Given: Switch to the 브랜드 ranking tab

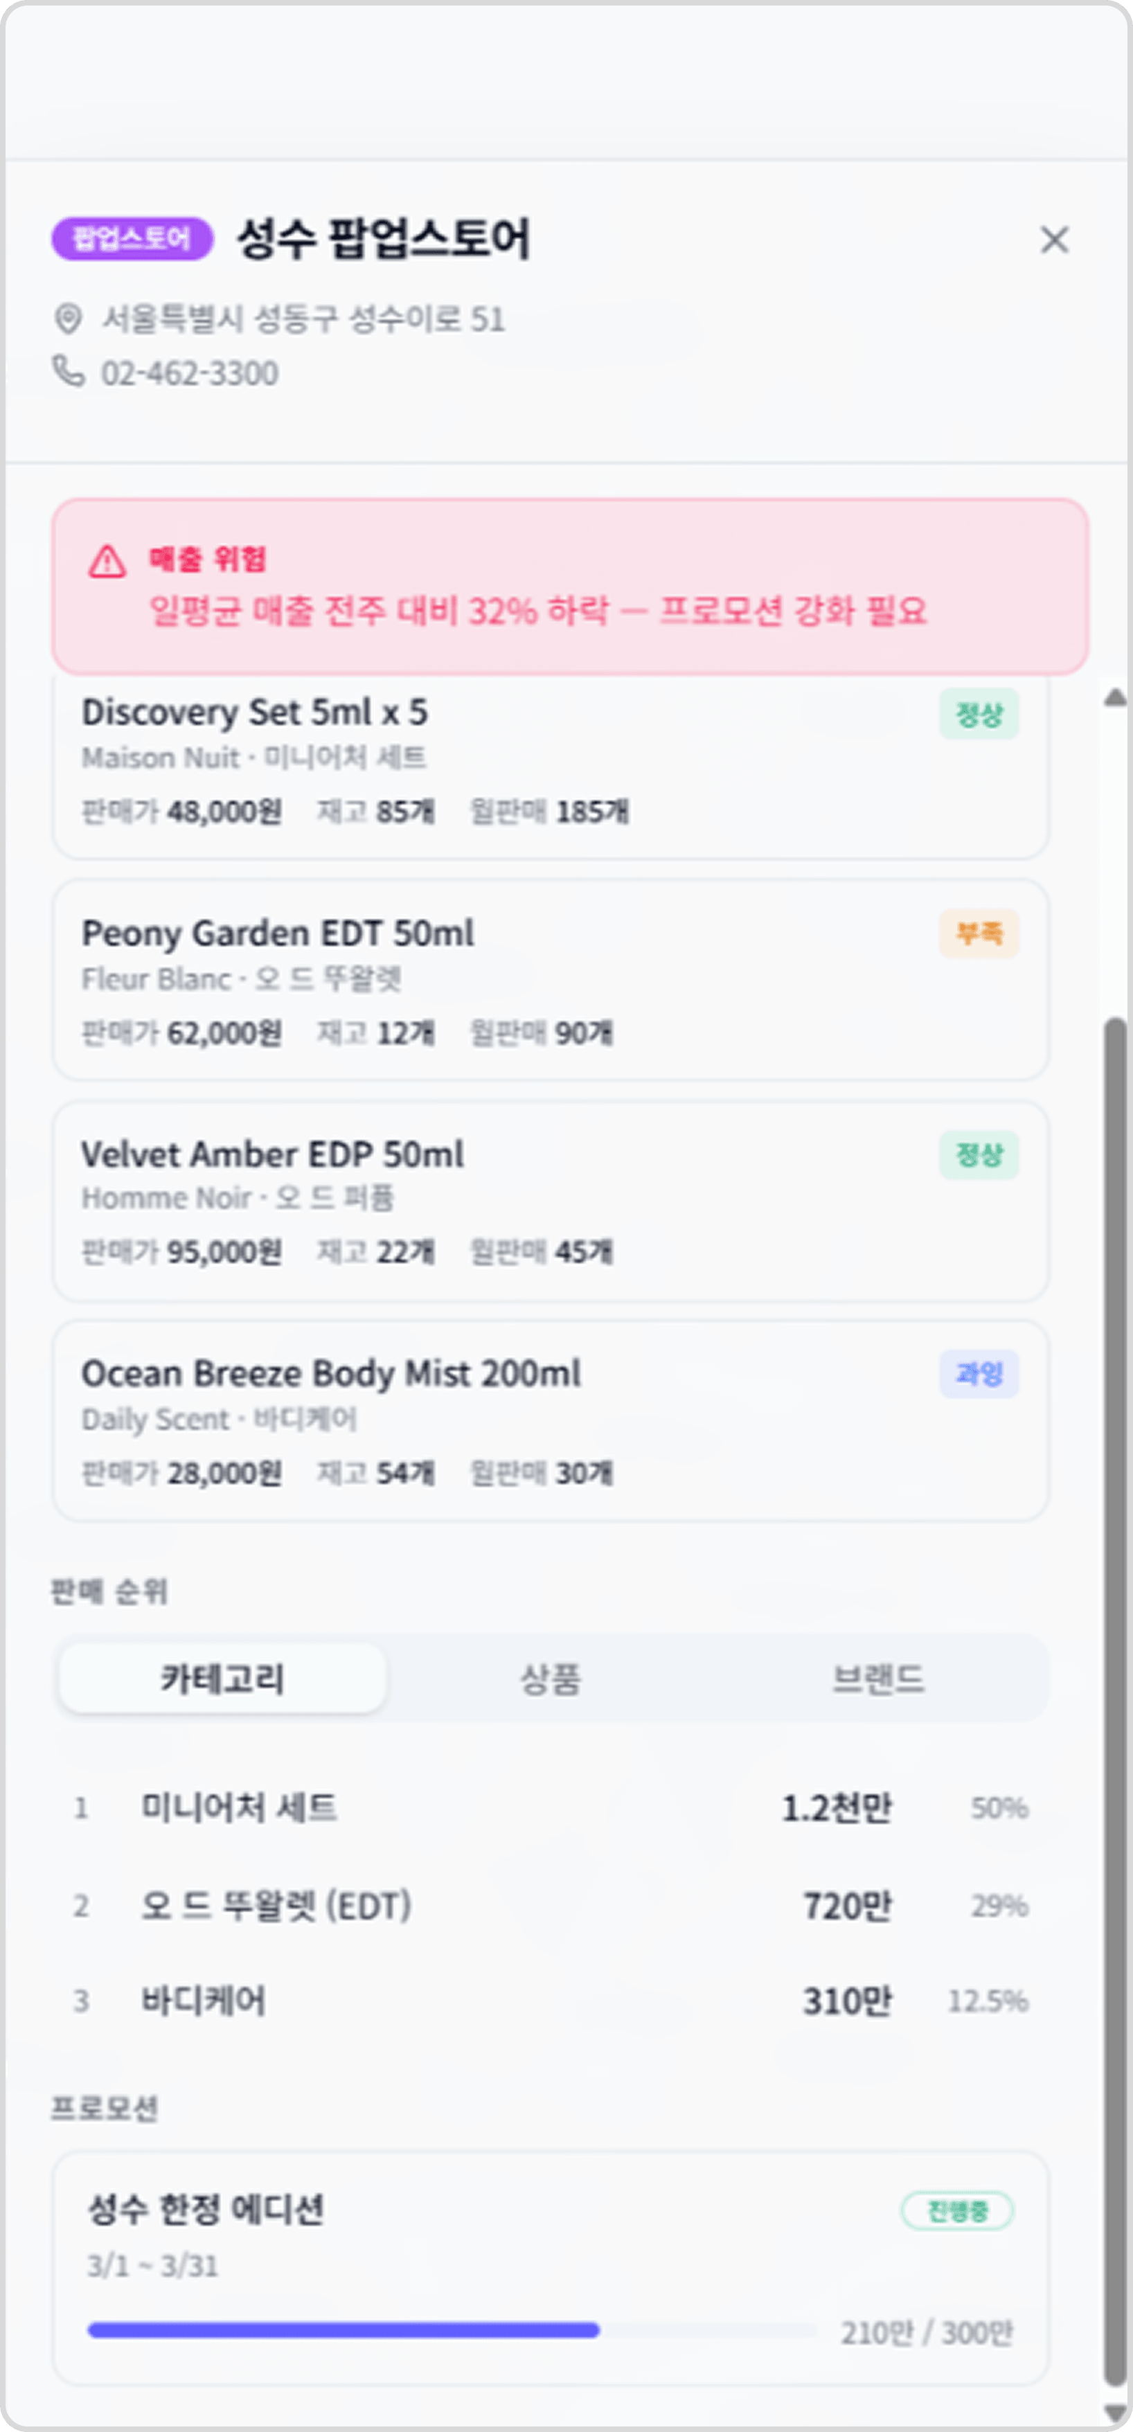Looking at the screenshot, I should click(x=878, y=1679).
